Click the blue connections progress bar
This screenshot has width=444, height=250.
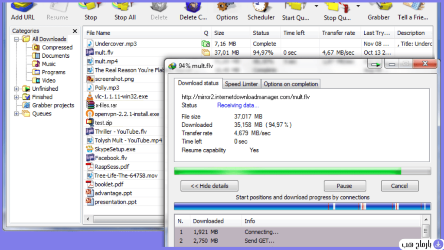302,206
